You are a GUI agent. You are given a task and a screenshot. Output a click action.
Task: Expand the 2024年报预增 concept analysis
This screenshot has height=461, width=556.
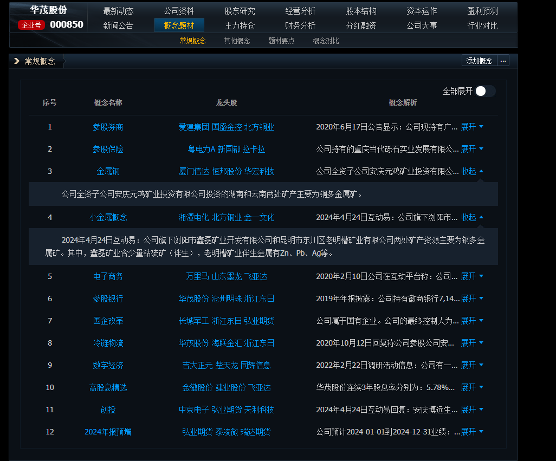pyautogui.click(x=472, y=432)
